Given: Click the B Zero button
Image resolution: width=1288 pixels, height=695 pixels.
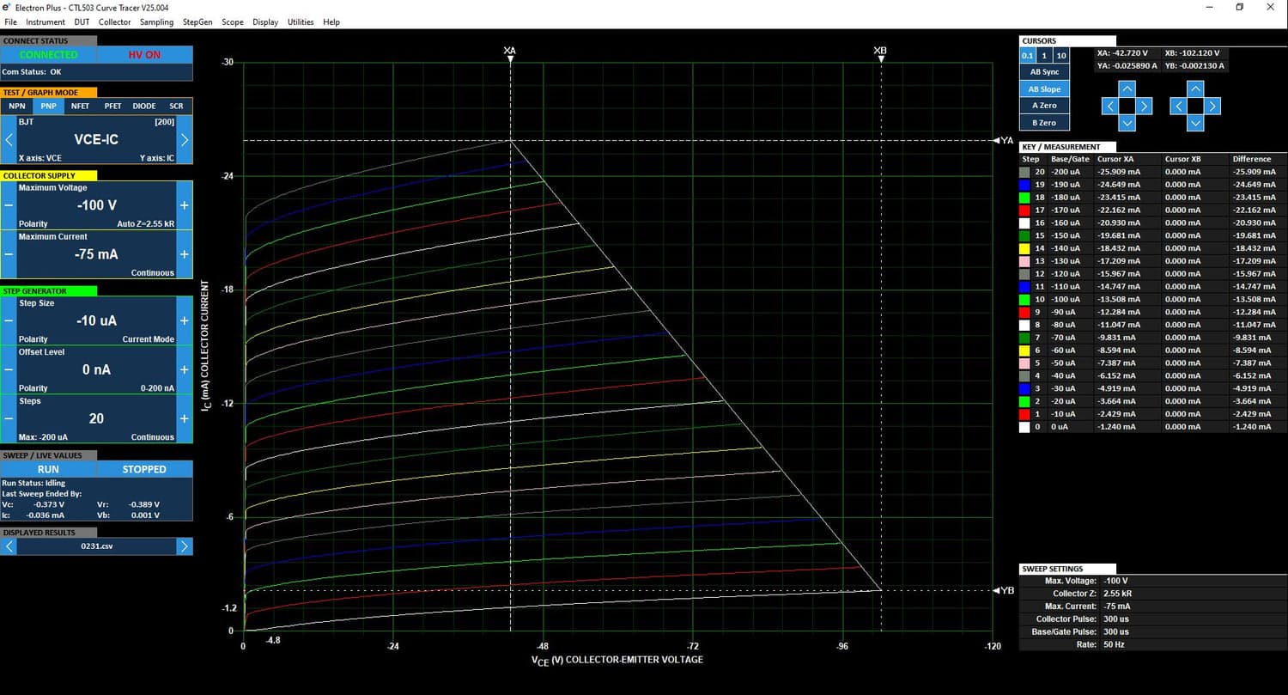Looking at the screenshot, I should [x=1045, y=123].
